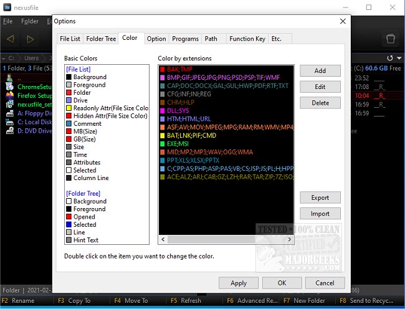Click the nexusfile app icon in title bar
The image size is (405, 309).
pos(7,7)
